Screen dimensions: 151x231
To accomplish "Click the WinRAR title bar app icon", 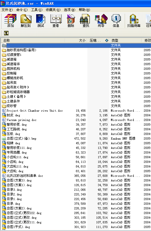I will [x=2, y=3].
